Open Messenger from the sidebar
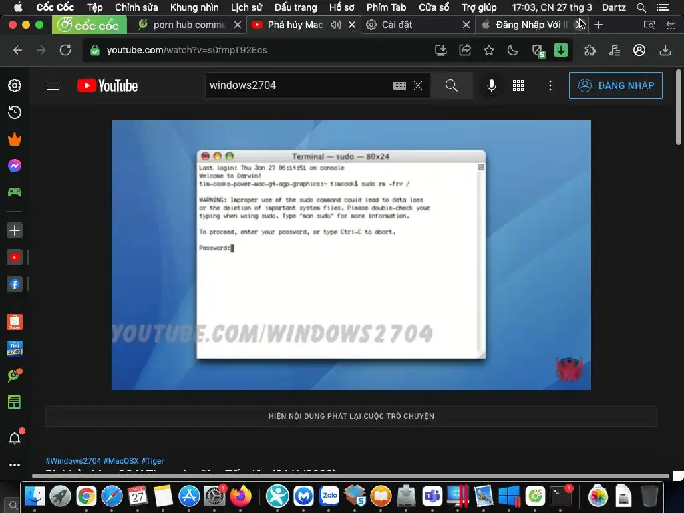Screen dimensions: 684x513 [15, 166]
